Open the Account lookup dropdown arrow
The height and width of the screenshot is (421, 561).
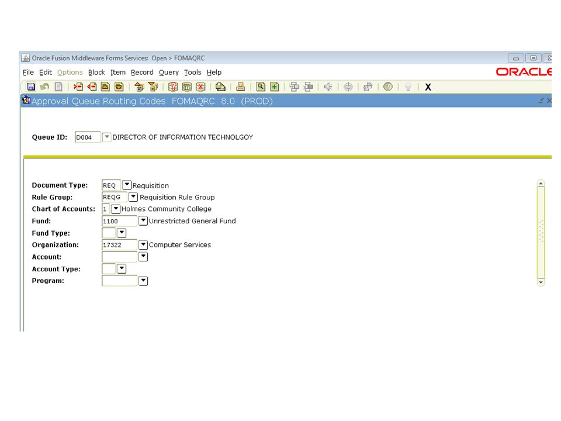pyautogui.click(x=143, y=256)
